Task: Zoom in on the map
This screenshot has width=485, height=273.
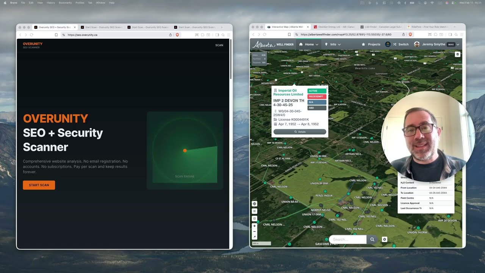Action: 255,226
